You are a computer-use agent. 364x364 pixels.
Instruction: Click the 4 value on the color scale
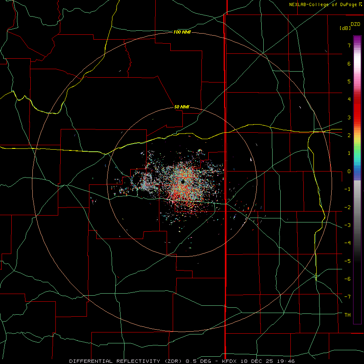[x=349, y=99]
